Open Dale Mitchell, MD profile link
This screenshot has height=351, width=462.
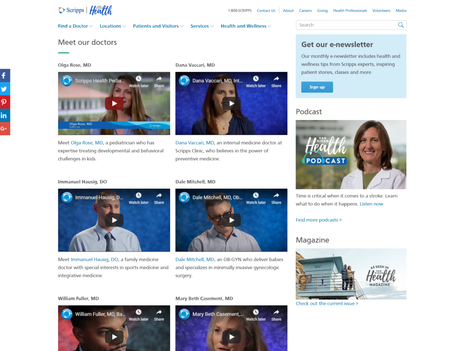[x=195, y=260]
